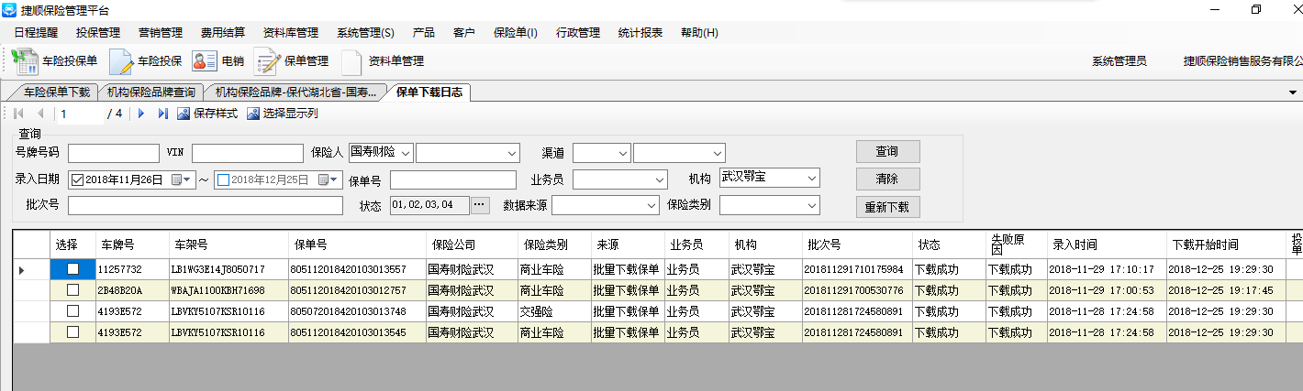Click the 清除 button

pyautogui.click(x=887, y=179)
